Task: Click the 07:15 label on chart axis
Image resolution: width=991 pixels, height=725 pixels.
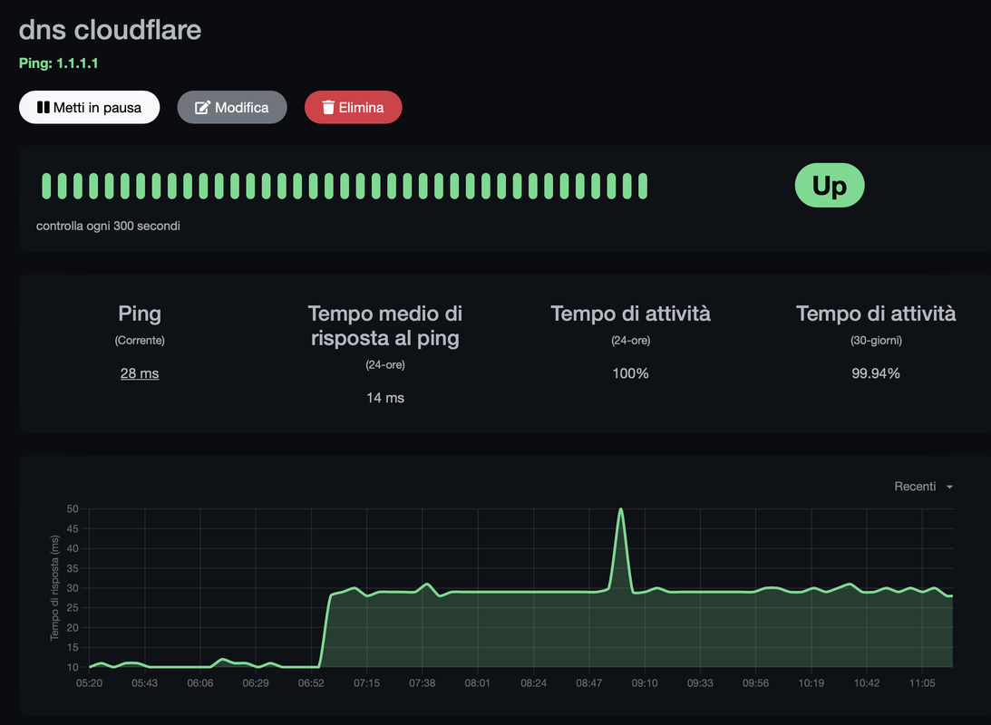Action: pyautogui.click(x=366, y=682)
